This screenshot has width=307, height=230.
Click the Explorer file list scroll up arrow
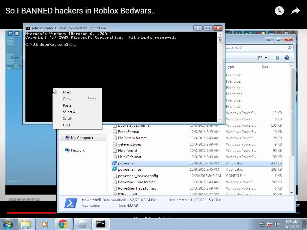click(x=291, y=65)
